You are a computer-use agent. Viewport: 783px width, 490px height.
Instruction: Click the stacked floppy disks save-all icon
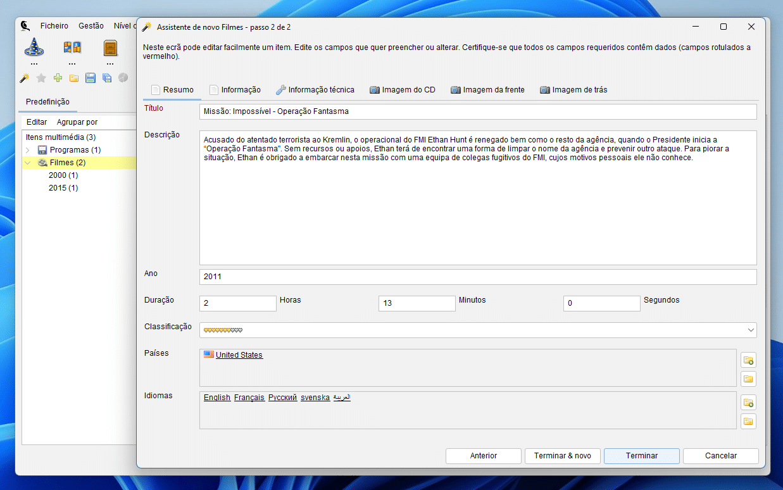point(107,78)
